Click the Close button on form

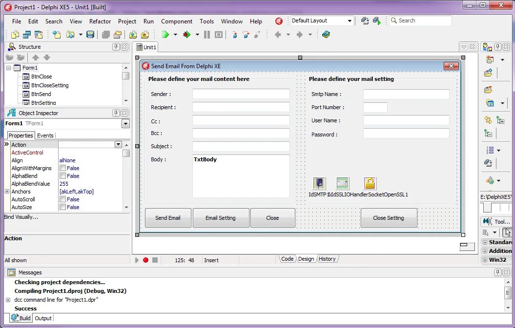tap(272, 218)
